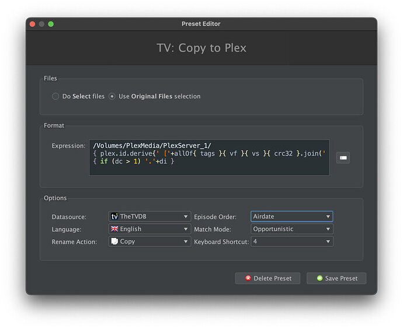This screenshot has width=403, height=329.
Task: Click the Match Mode: label
Action: (212, 230)
